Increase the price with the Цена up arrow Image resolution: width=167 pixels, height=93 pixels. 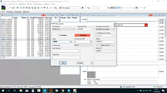(x=71, y=41)
